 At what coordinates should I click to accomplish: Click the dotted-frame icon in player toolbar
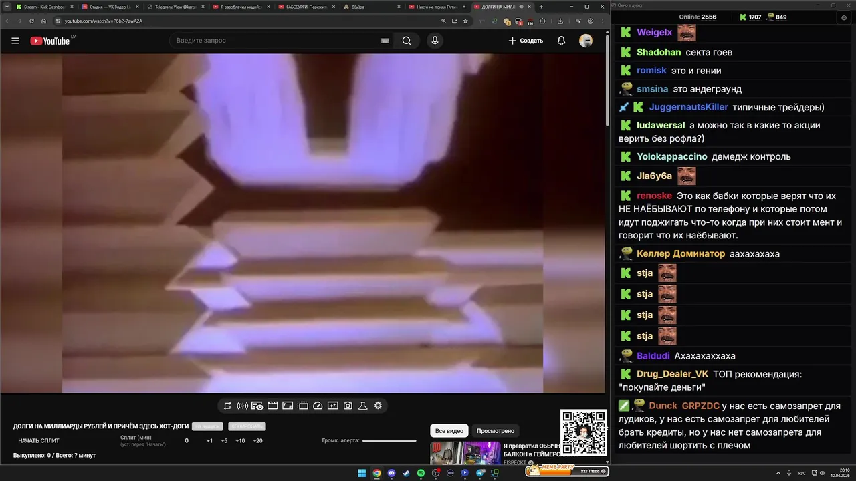(x=303, y=406)
